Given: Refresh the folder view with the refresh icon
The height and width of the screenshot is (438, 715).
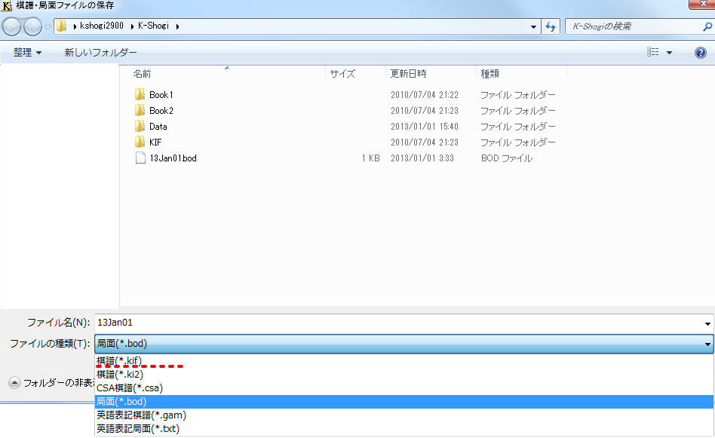Looking at the screenshot, I should point(550,26).
